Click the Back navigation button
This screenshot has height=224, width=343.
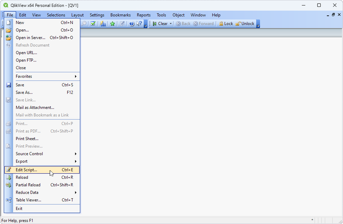pos(182,24)
